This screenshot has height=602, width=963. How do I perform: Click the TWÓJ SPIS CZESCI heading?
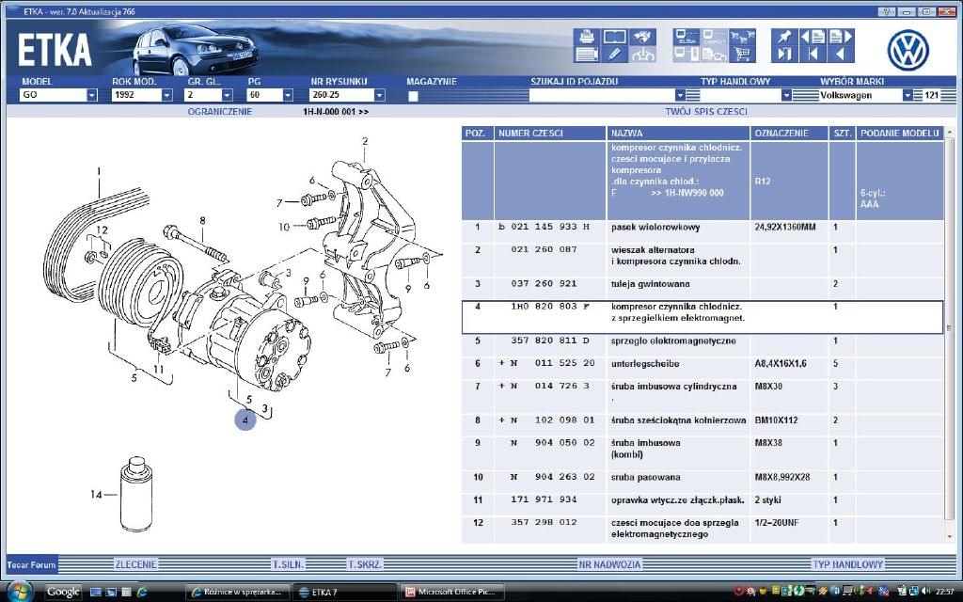point(706,112)
